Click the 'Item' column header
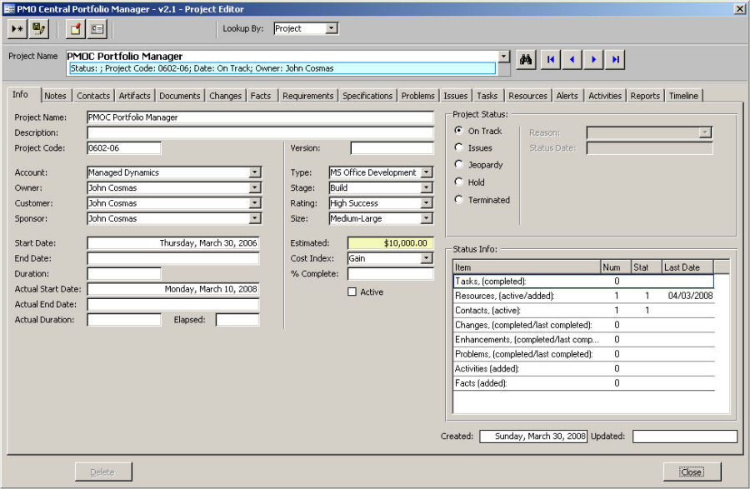The height and width of the screenshot is (489, 750). click(527, 267)
